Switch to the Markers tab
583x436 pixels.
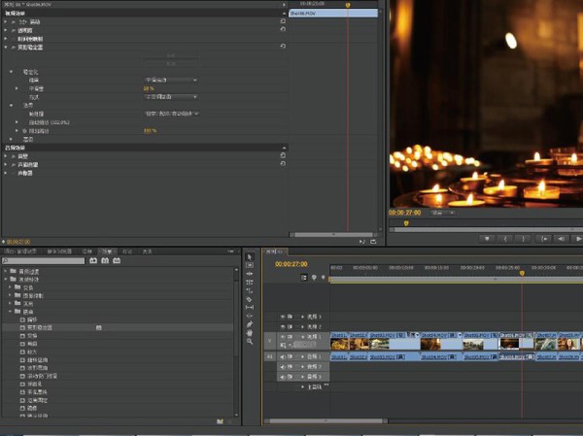tap(127, 252)
